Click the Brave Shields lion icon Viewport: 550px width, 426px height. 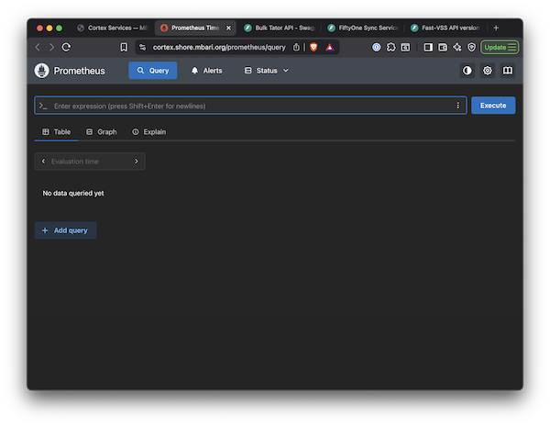point(313,47)
